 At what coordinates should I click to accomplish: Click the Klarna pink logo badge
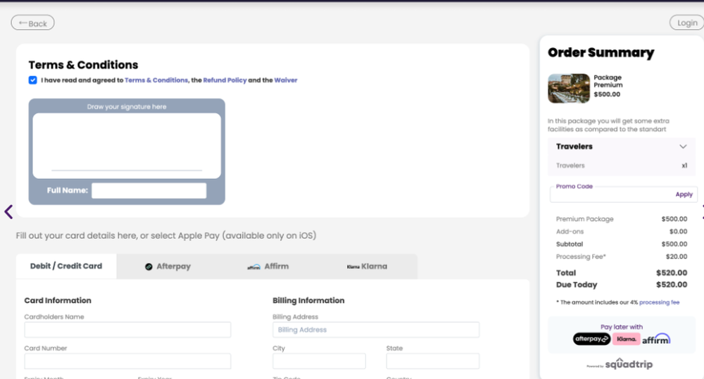[626, 339]
